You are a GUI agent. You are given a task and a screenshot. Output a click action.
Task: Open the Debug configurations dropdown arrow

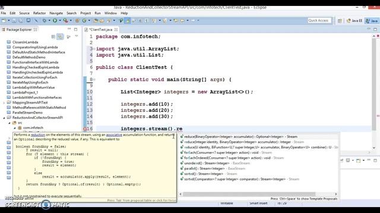click(x=49, y=21)
